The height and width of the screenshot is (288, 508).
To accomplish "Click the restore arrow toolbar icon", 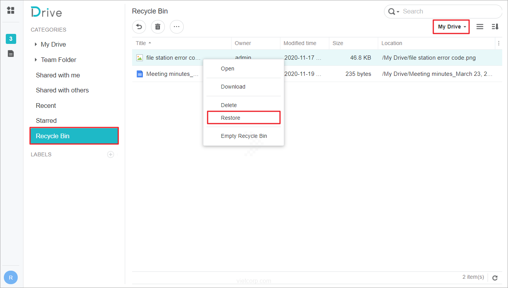I will pos(139,27).
